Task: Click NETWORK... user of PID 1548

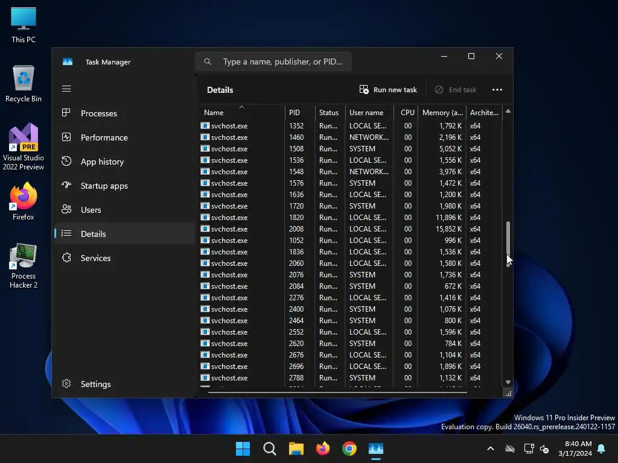Action: pos(369,172)
